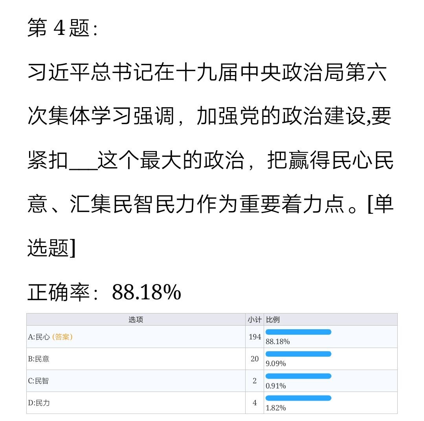Click the orange (答案) answer marker
Screen dimensions: 424x421
(62, 337)
